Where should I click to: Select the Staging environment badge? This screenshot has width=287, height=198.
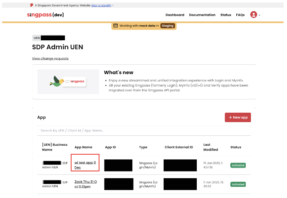168,26
